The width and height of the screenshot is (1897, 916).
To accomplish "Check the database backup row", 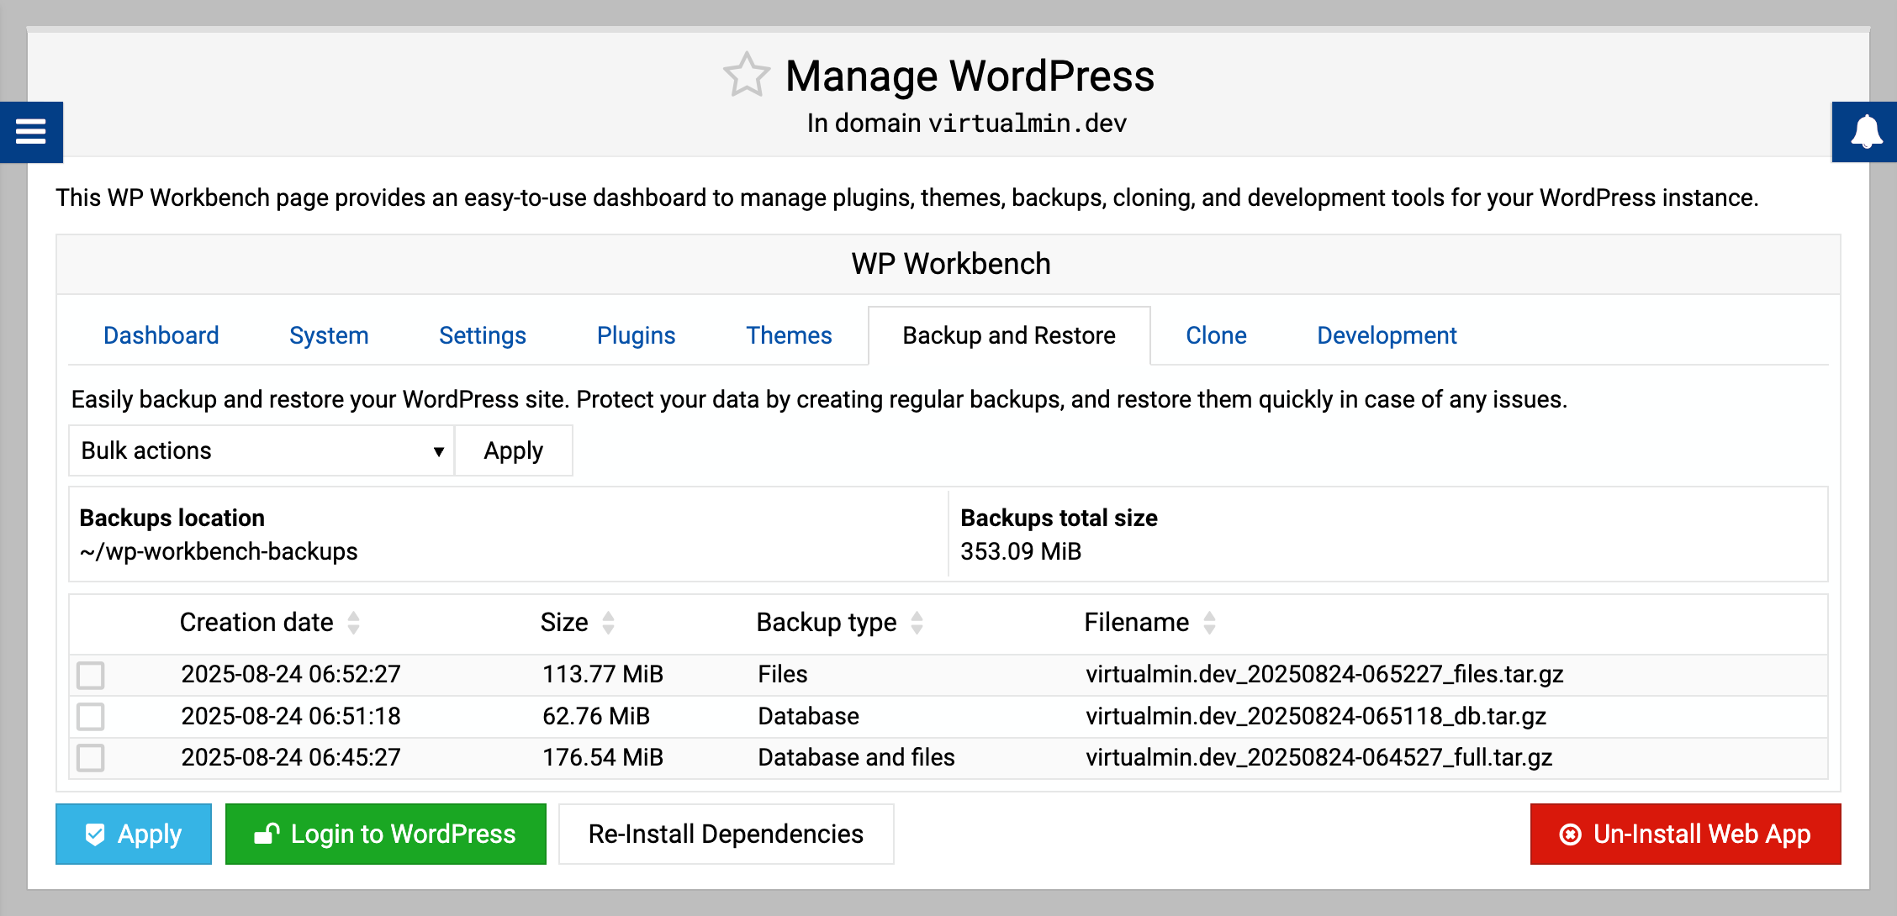I will point(91,717).
